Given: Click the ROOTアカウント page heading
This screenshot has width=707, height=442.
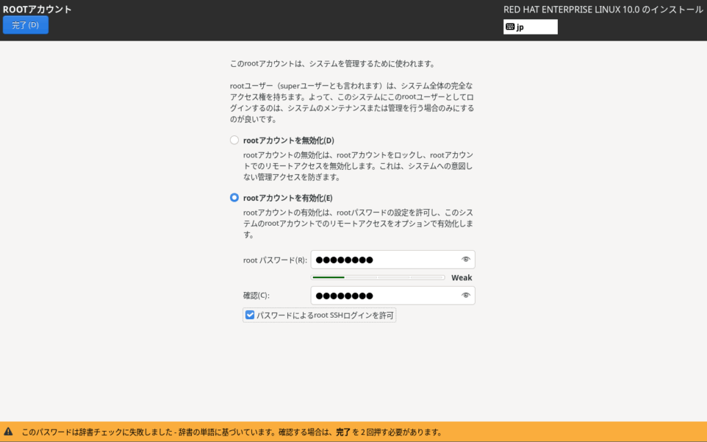Looking at the screenshot, I should (x=37, y=10).
